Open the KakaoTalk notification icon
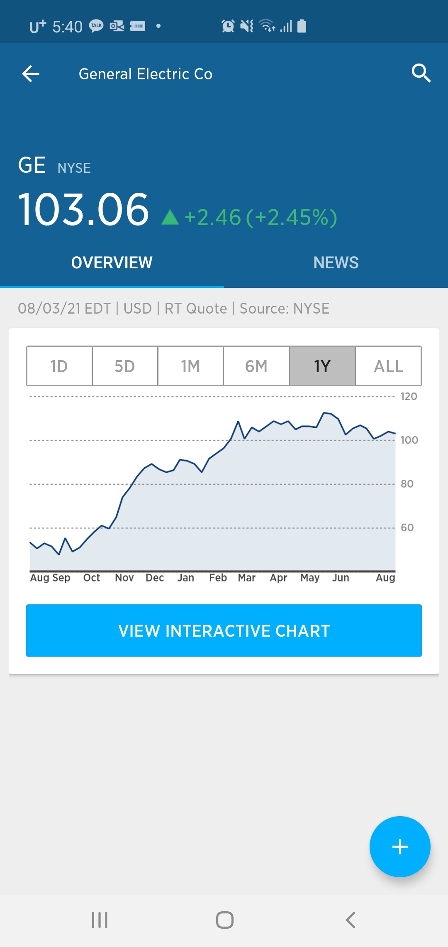The width and height of the screenshot is (448, 947). pyautogui.click(x=97, y=26)
